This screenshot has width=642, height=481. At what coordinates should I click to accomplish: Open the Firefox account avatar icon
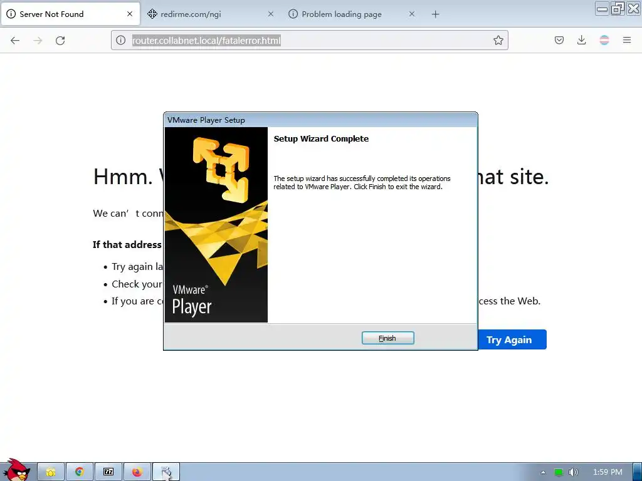pos(604,40)
